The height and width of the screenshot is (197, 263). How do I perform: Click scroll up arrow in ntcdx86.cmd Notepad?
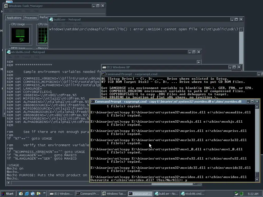click(199, 62)
